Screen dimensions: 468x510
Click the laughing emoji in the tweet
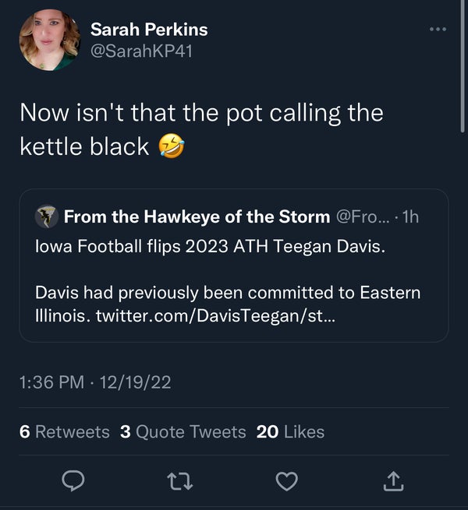click(171, 146)
